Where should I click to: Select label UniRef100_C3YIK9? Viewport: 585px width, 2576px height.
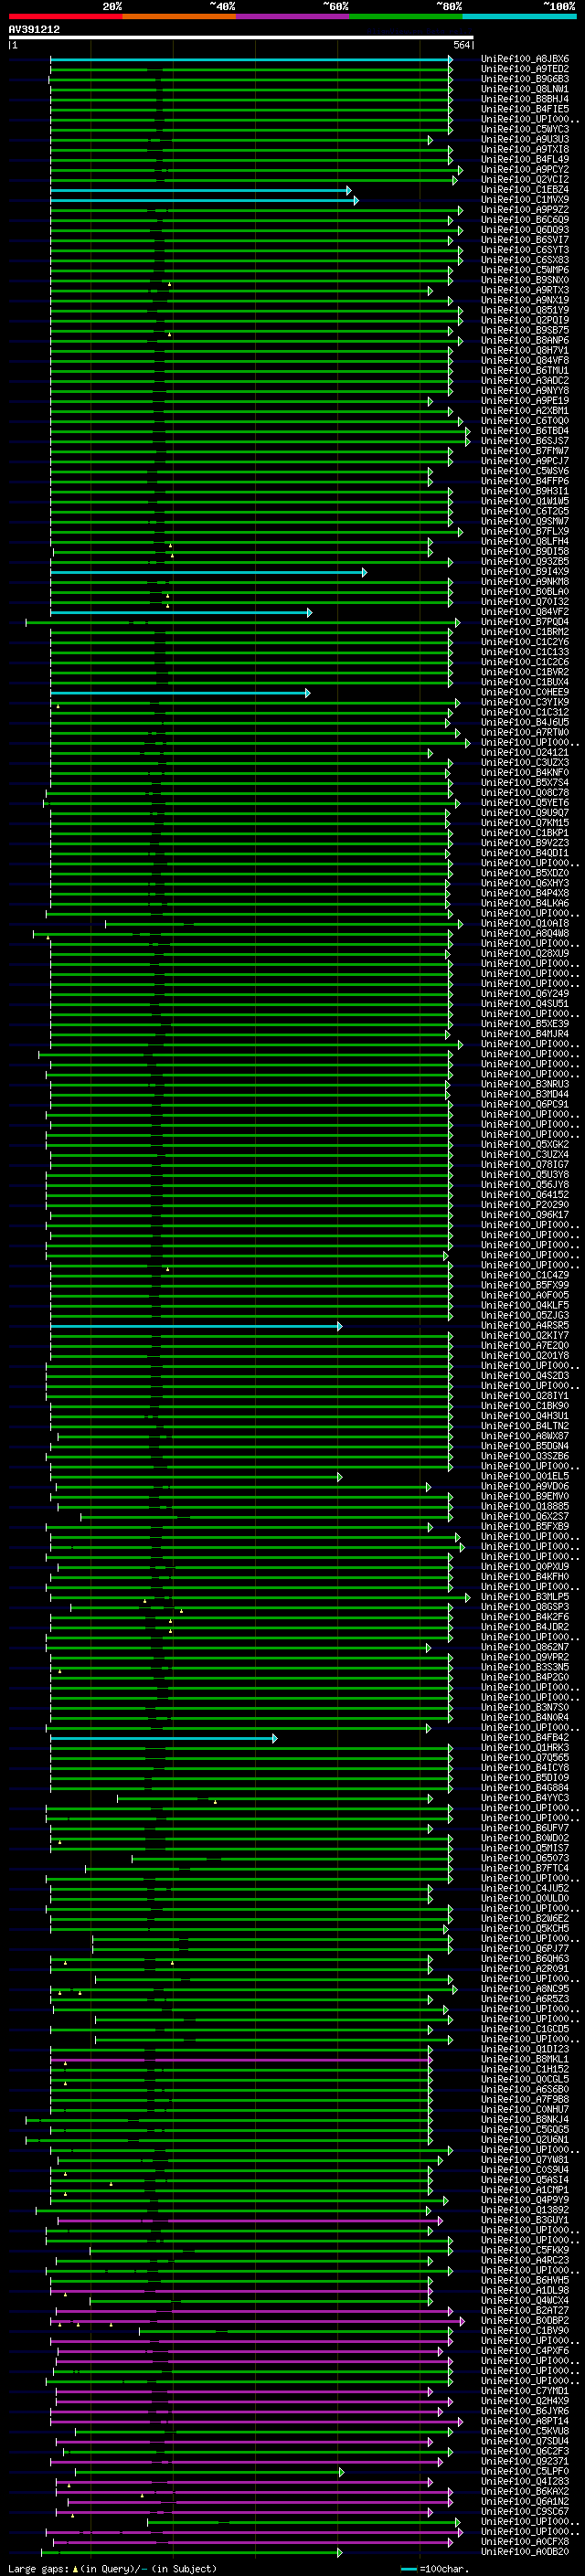525,702
